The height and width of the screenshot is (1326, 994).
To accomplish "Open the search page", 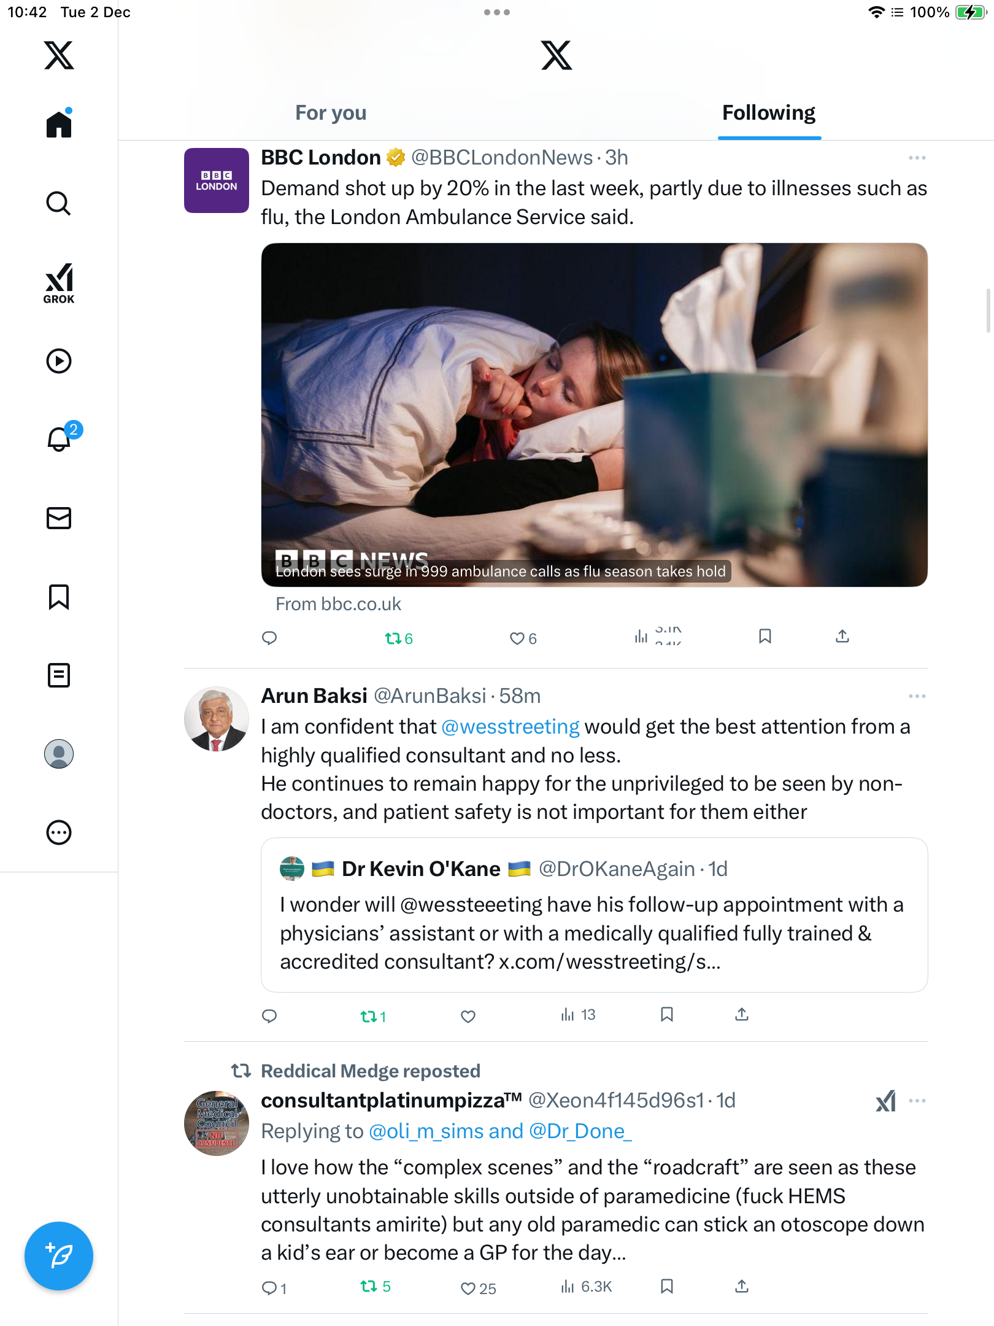I will click(59, 203).
